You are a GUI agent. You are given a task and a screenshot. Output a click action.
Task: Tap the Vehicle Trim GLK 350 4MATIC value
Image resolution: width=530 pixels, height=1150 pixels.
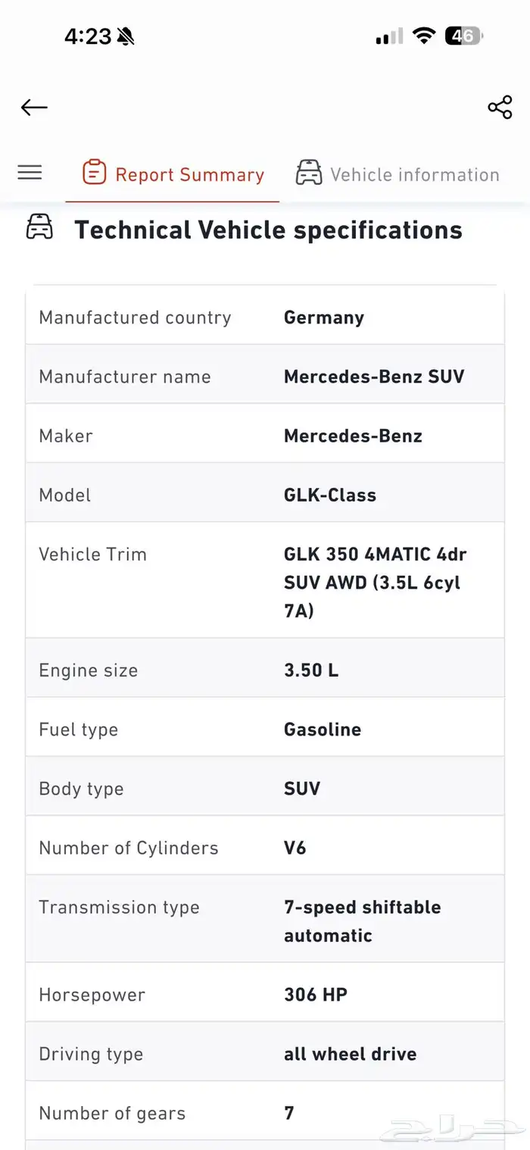pyautogui.click(x=375, y=582)
